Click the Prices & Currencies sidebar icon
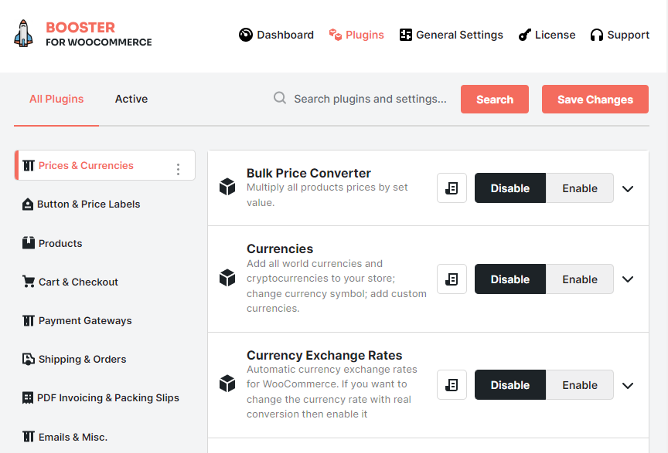 pyautogui.click(x=29, y=165)
